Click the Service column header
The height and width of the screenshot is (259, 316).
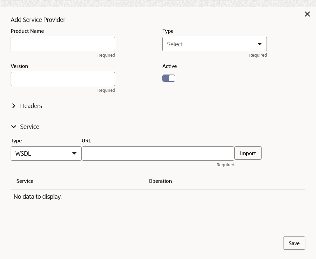click(25, 181)
